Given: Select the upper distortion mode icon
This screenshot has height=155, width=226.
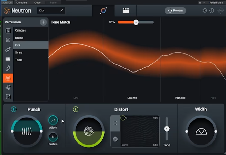Looking at the screenshot, I should (x=115, y=123).
